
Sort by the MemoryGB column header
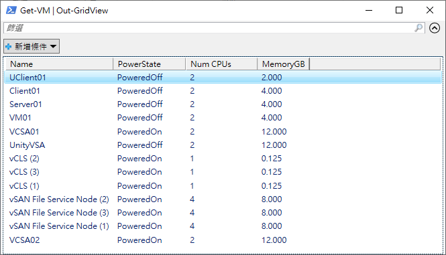coord(283,64)
